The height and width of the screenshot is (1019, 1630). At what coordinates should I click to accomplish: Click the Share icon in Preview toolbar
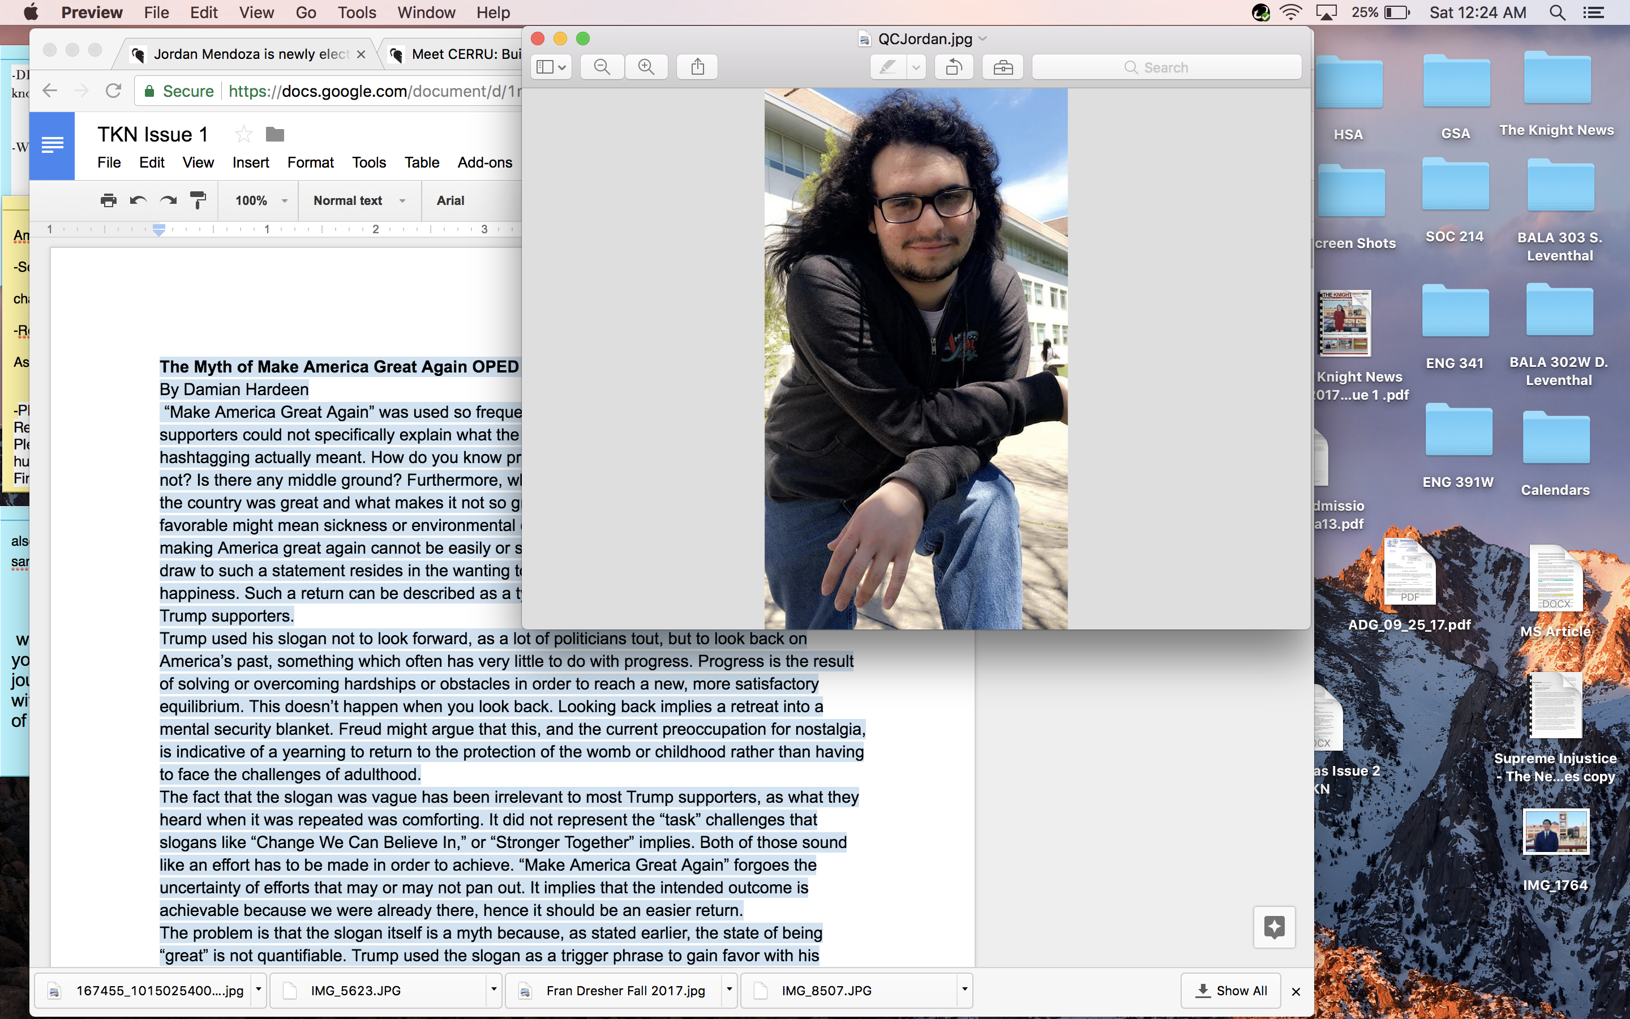[x=698, y=67]
